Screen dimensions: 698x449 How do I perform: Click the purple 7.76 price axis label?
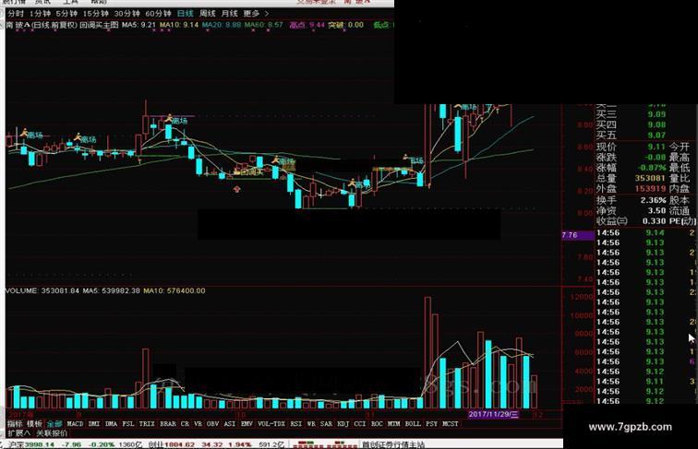[x=577, y=235]
